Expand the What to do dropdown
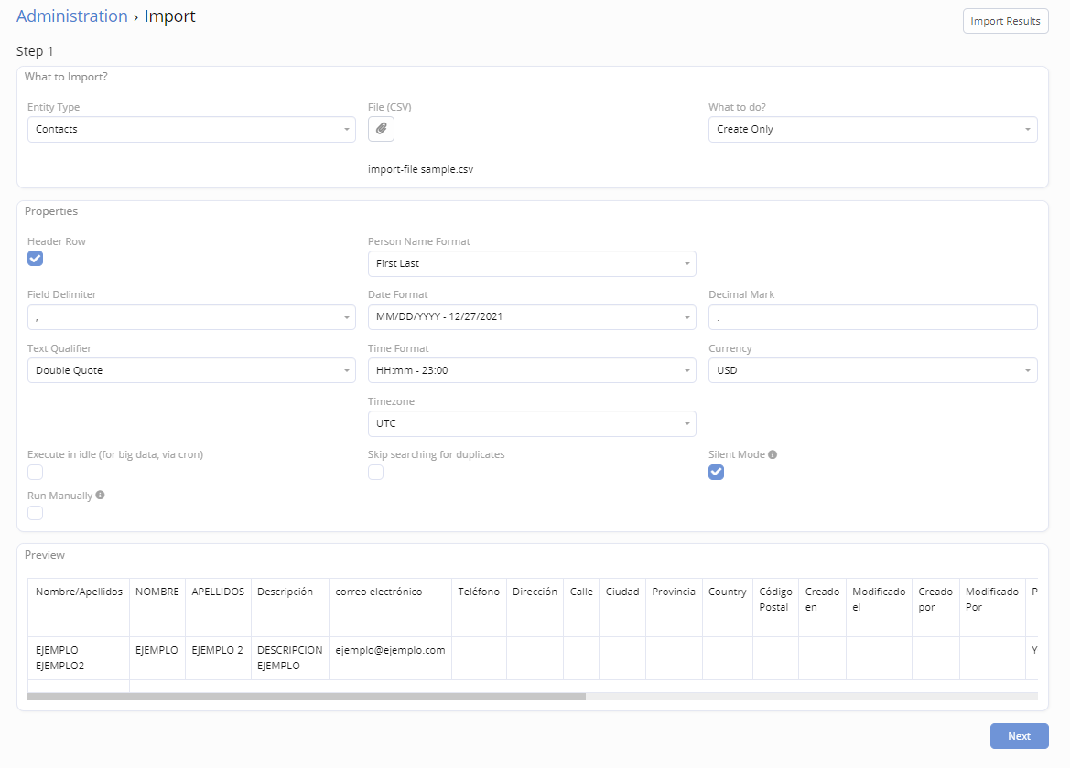The width and height of the screenshot is (1070, 768). tap(872, 130)
